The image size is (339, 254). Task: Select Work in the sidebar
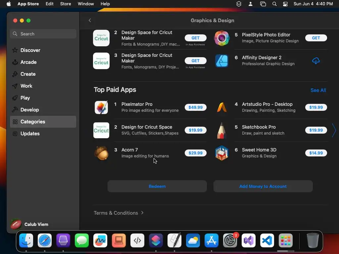[43, 86]
